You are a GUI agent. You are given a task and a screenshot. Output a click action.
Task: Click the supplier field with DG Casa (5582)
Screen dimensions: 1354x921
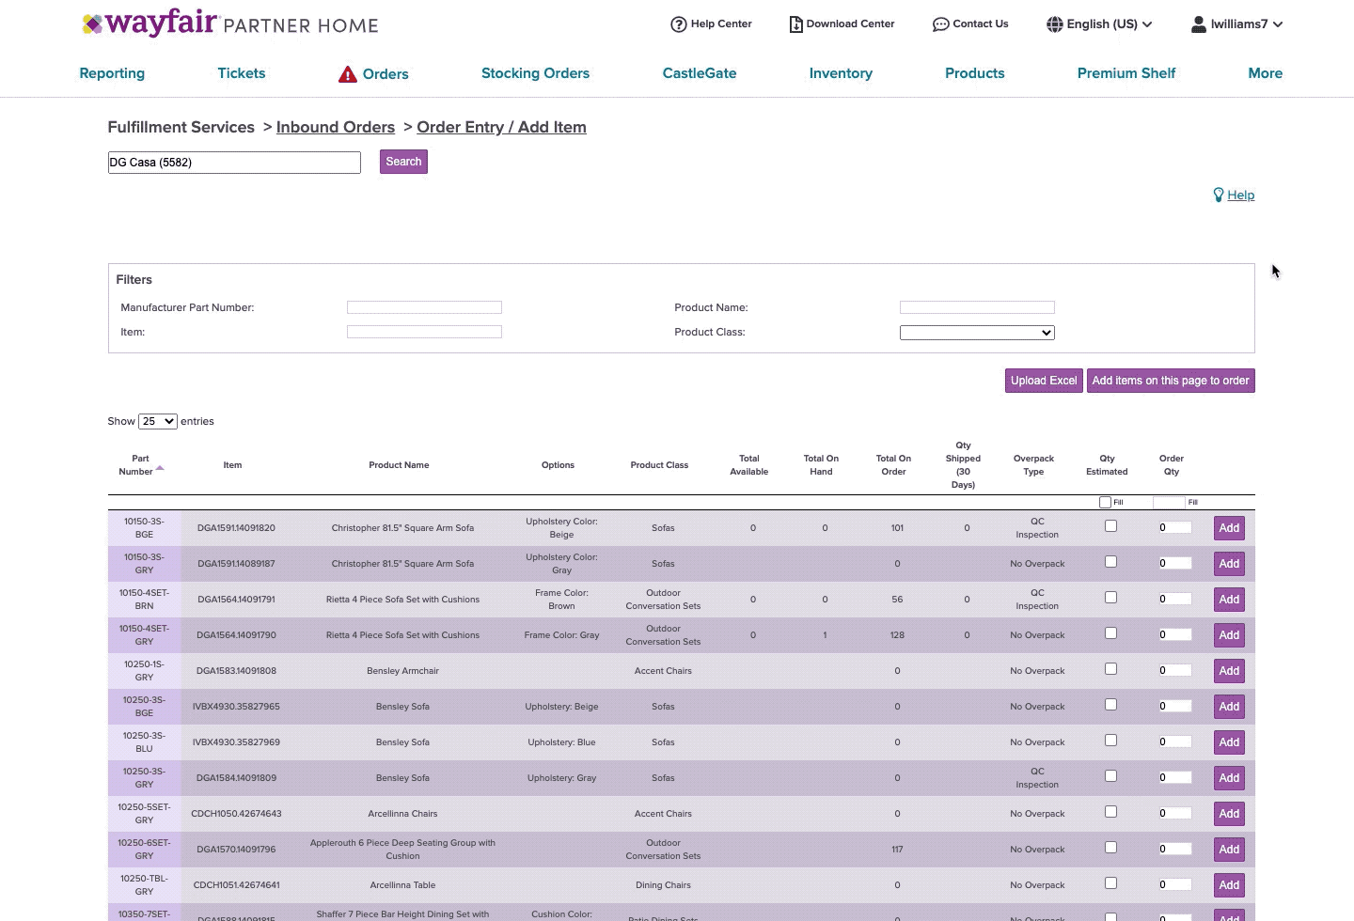click(x=234, y=163)
